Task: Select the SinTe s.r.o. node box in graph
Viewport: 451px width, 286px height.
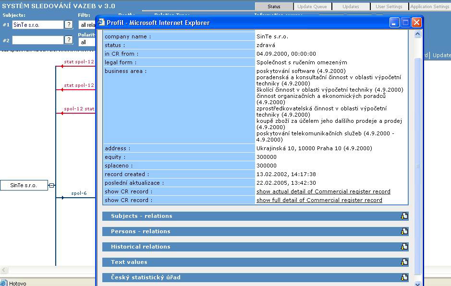Action: click(x=24, y=185)
